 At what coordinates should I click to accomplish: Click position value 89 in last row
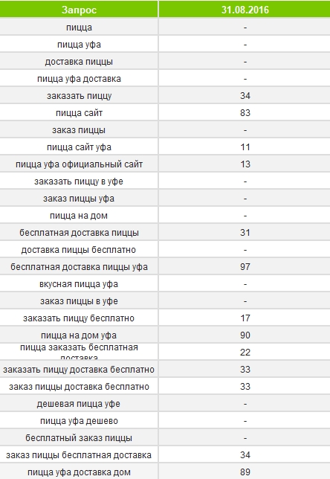[245, 472]
